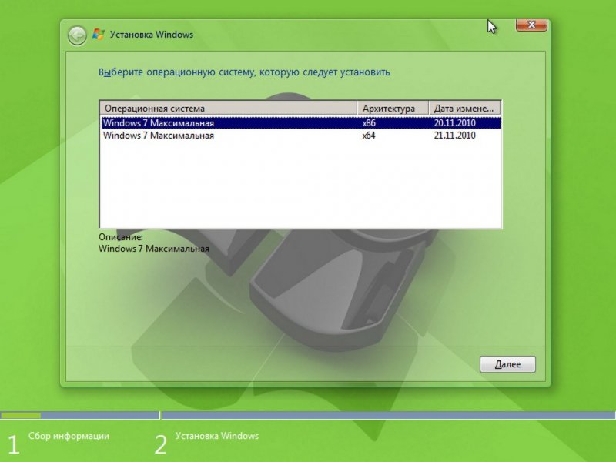Click the Описание label
This screenshot has width=616, height=462.
coord(121,237)
